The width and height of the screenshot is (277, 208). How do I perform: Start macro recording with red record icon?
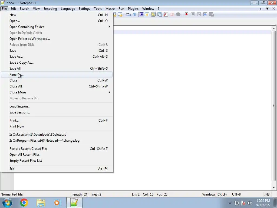coord(186,15)
